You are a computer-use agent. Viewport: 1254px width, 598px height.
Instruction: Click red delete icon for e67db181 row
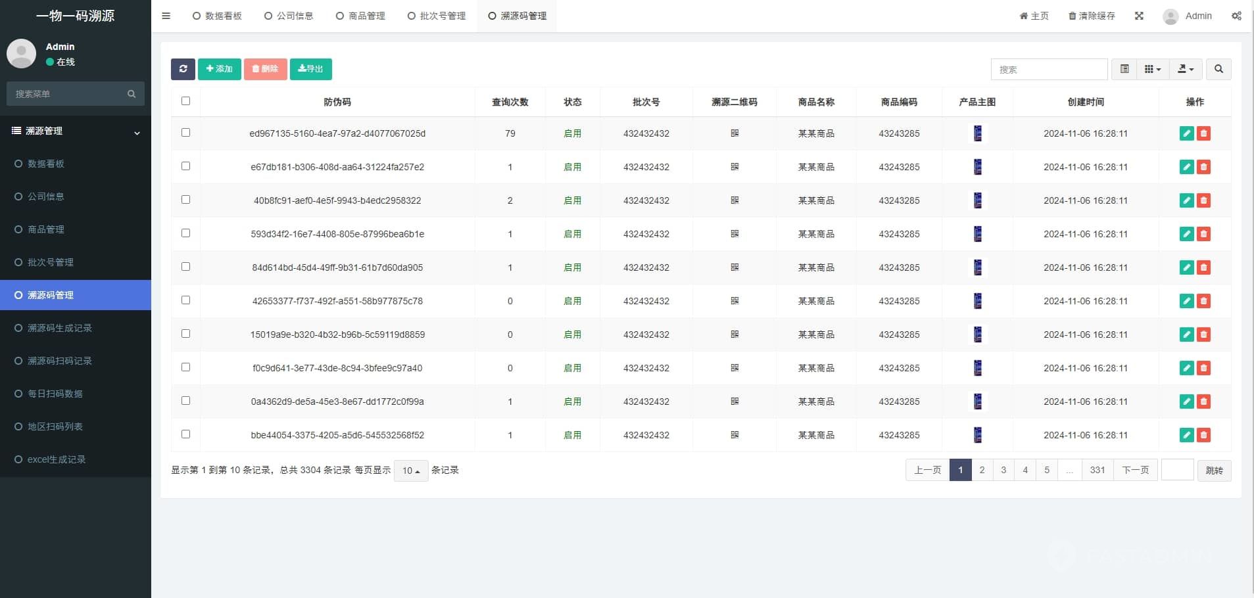tap(1203, 167)
